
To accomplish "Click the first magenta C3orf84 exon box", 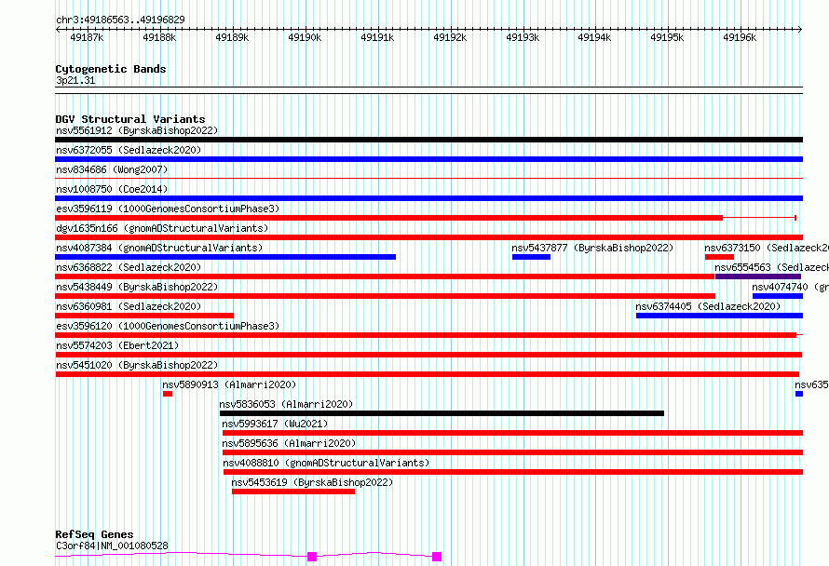I will 312,557.
